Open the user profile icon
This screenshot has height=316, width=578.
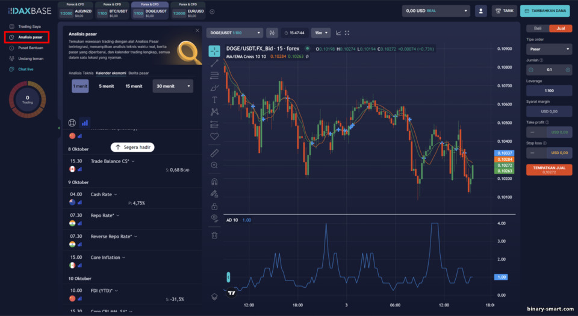tap(480, 11)
